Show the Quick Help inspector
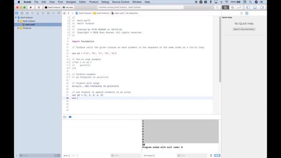The width and height of the screenshot is (281, 158). click(247, 13)
